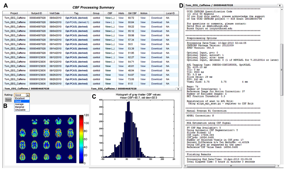Sort table by Visit Date column header

(x=55, y=13)
